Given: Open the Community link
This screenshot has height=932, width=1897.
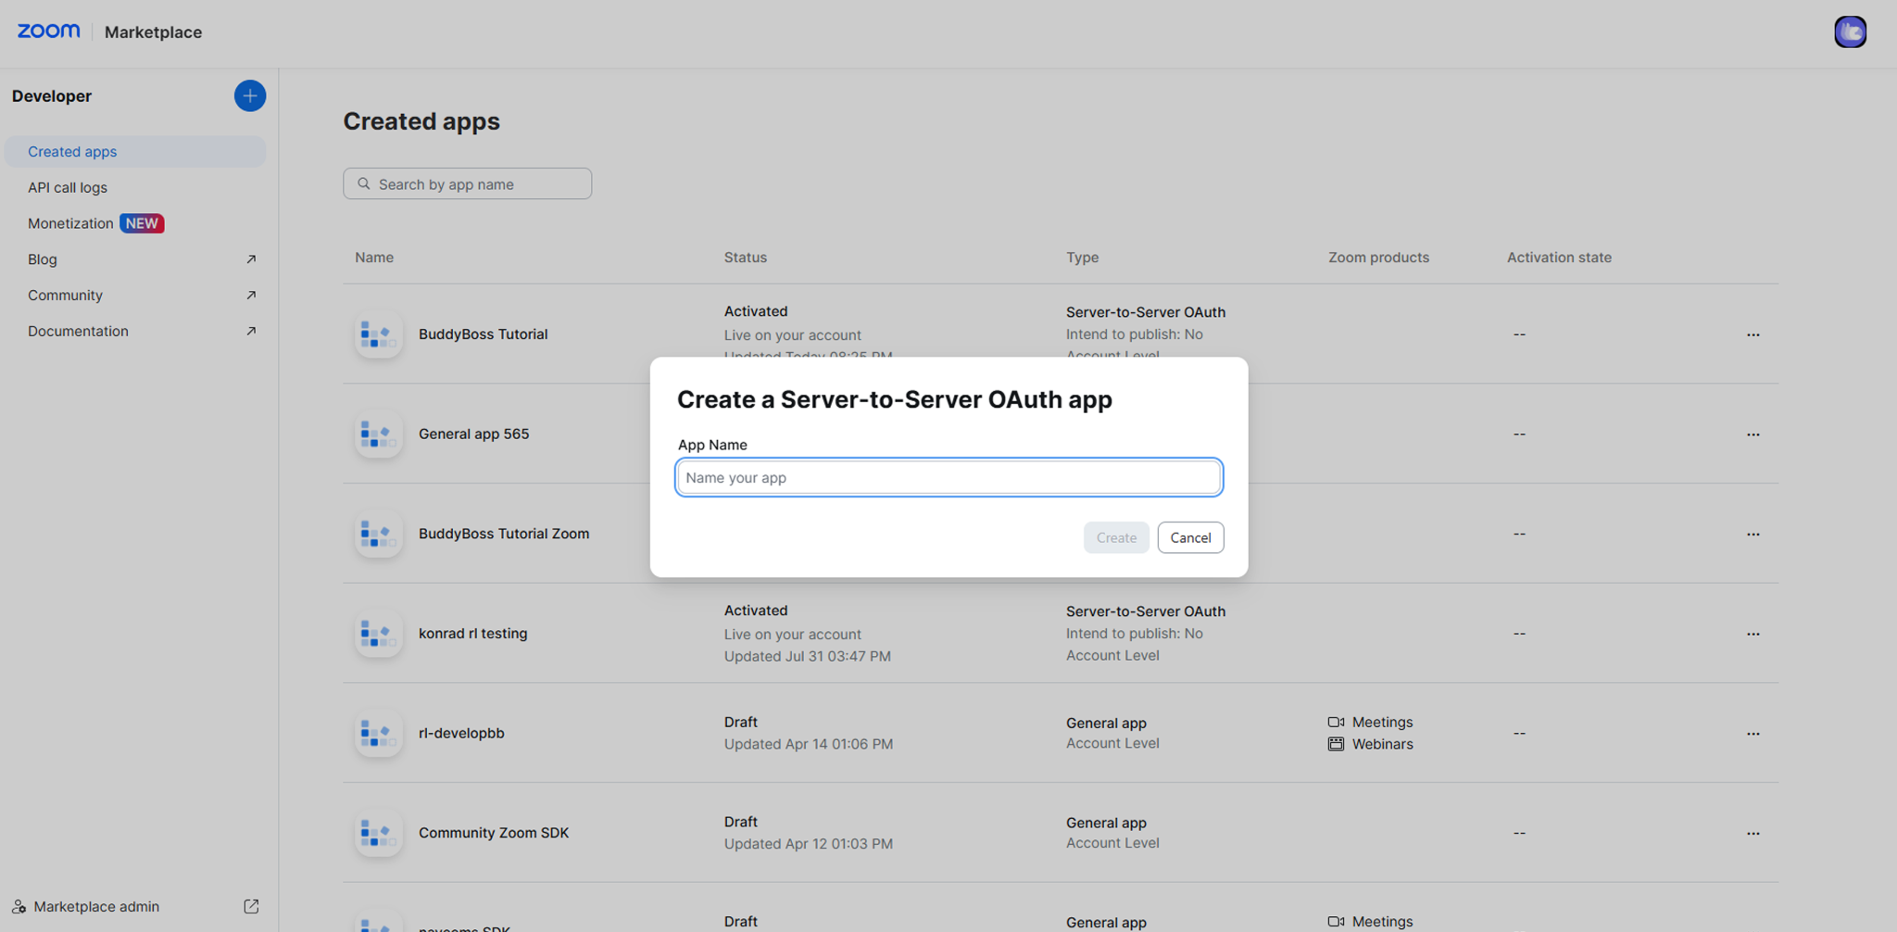Looking at the screenshot, I should pyautogui.click(x=65, y=295).
